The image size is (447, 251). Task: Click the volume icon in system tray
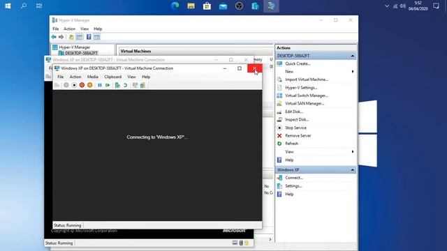402,6
